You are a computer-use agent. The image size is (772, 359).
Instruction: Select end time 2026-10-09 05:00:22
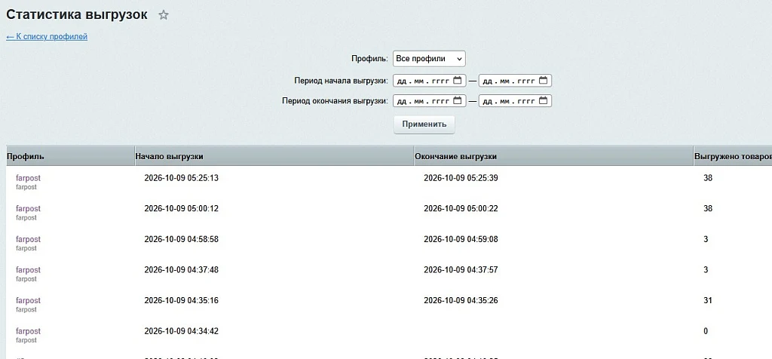461,209
